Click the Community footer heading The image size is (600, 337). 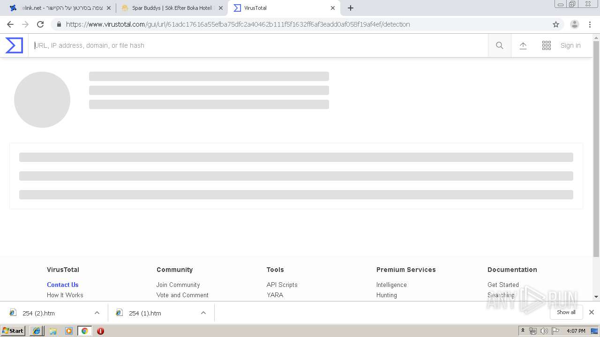[x=174, y=270]
